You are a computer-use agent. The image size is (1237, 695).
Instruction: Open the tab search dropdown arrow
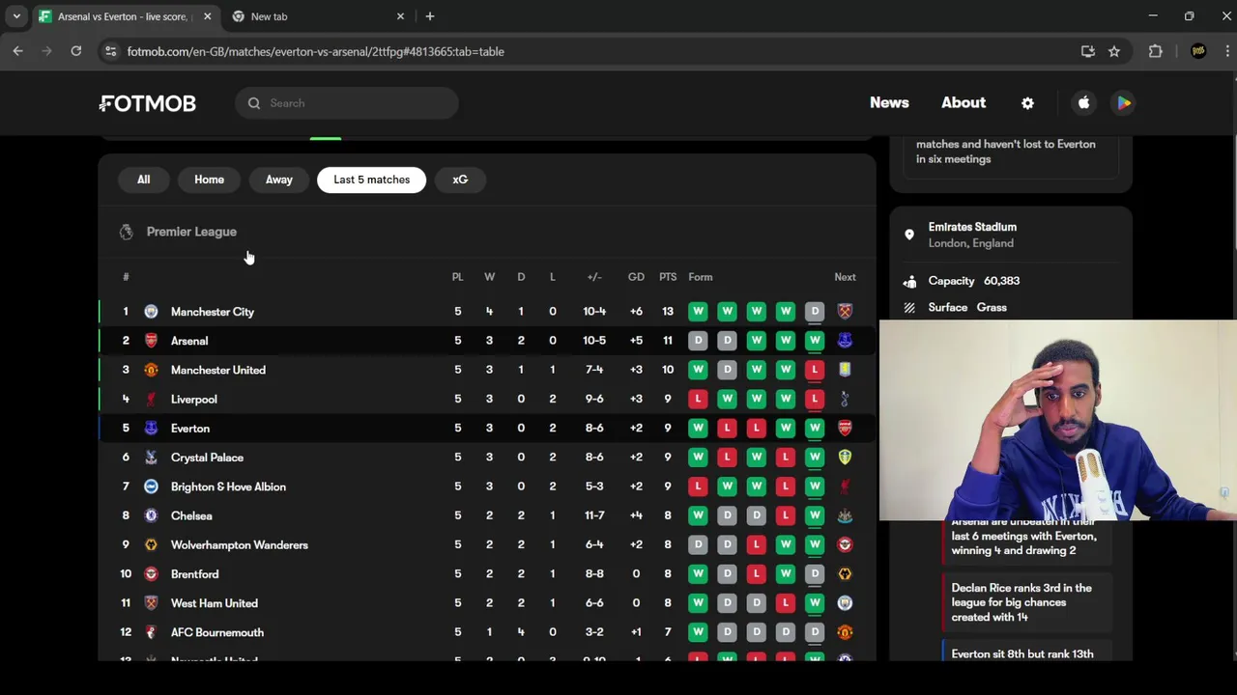click(x=16, y=16)
